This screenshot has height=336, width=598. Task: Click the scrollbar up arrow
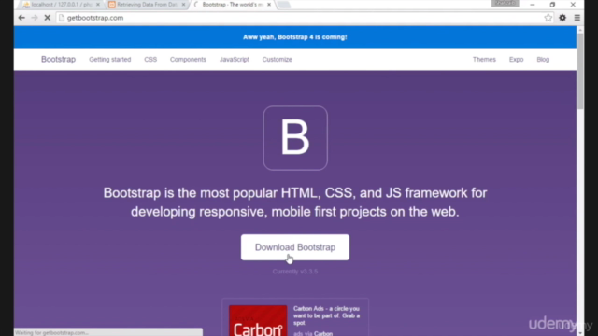(580, 30)
